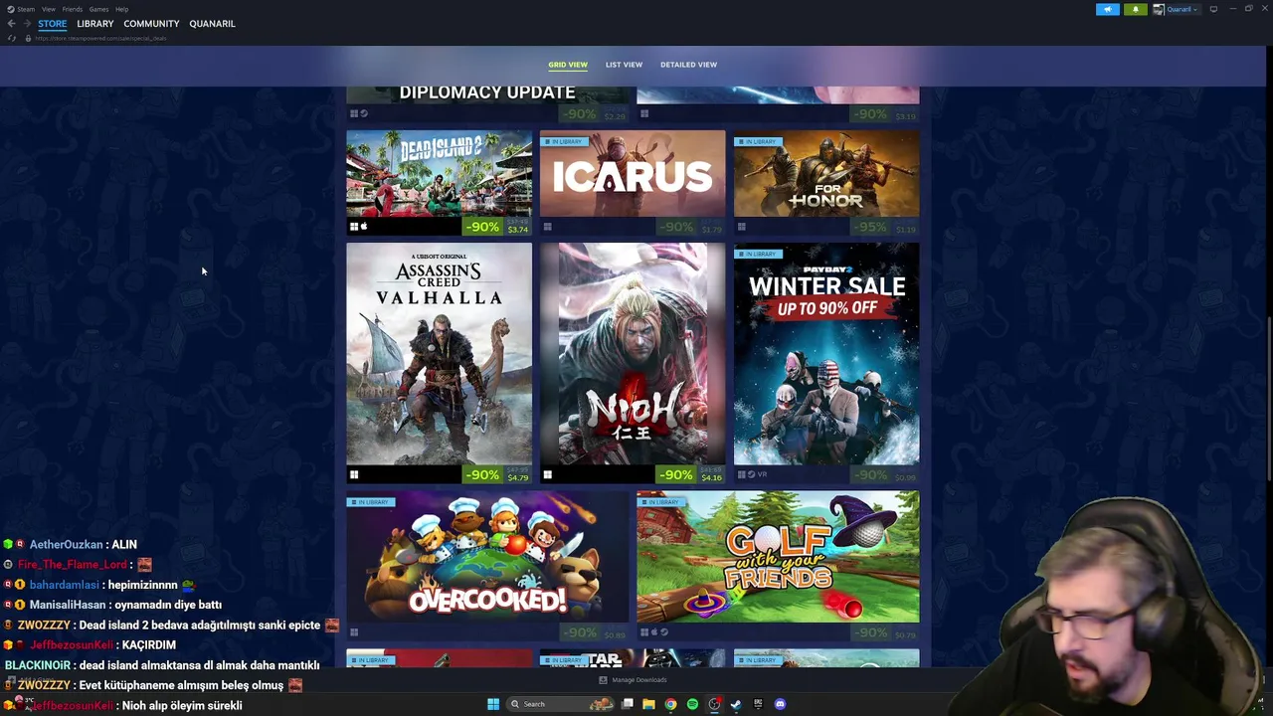The width and height of the screenshot is (1273, 716).
Task: Click the Manage Downloads tray icon
Action: (603, 680)
